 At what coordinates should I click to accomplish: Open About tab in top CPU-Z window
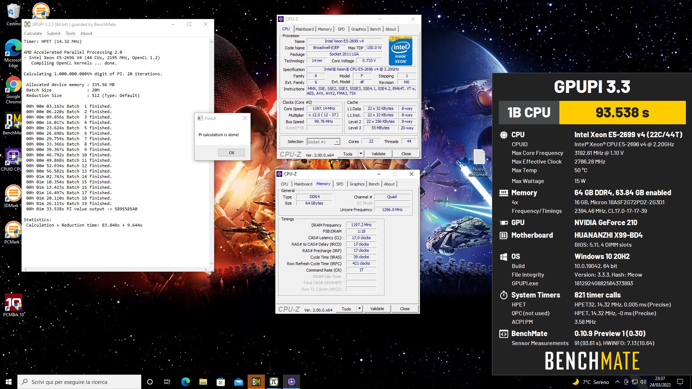click(x=391, y=29)
